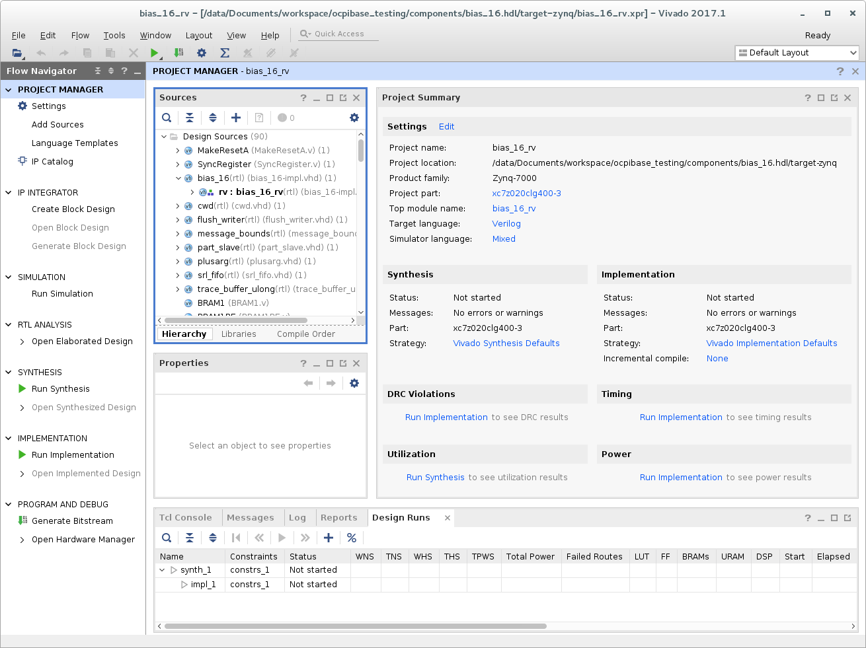
Task: Click Settings gear under Project Manager
Action: pyautogui.click(x=22, y=106)
